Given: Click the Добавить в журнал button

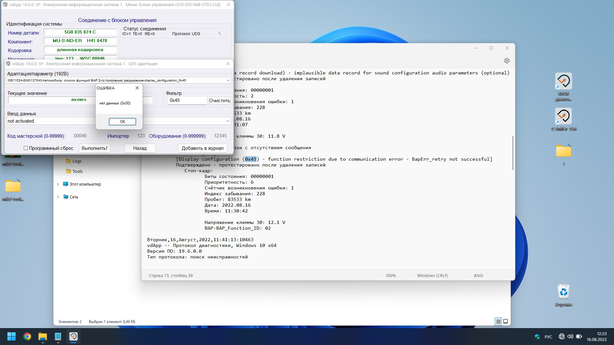Looking at the screenshot, I should [x=202, y=148].
